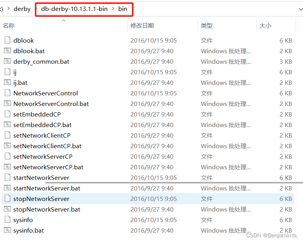Select sysinfo.bat file name
The height and width of the screenshot is (242, 303).
(x=29, y=231)
